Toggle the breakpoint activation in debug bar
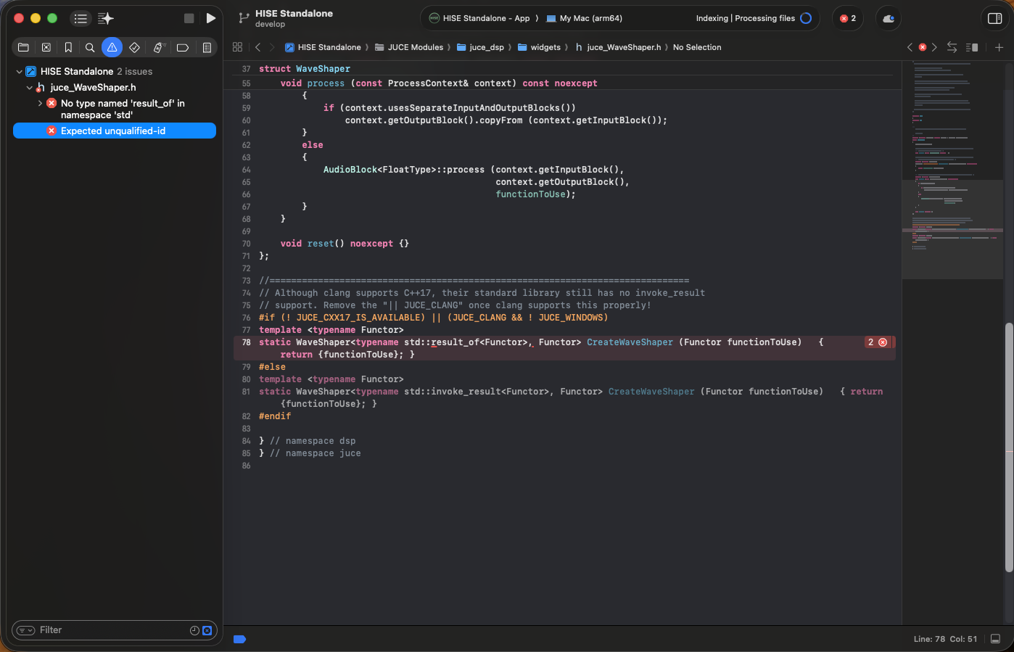The height and width of the screenshot is (652, 1014). (x=239, y=639)
